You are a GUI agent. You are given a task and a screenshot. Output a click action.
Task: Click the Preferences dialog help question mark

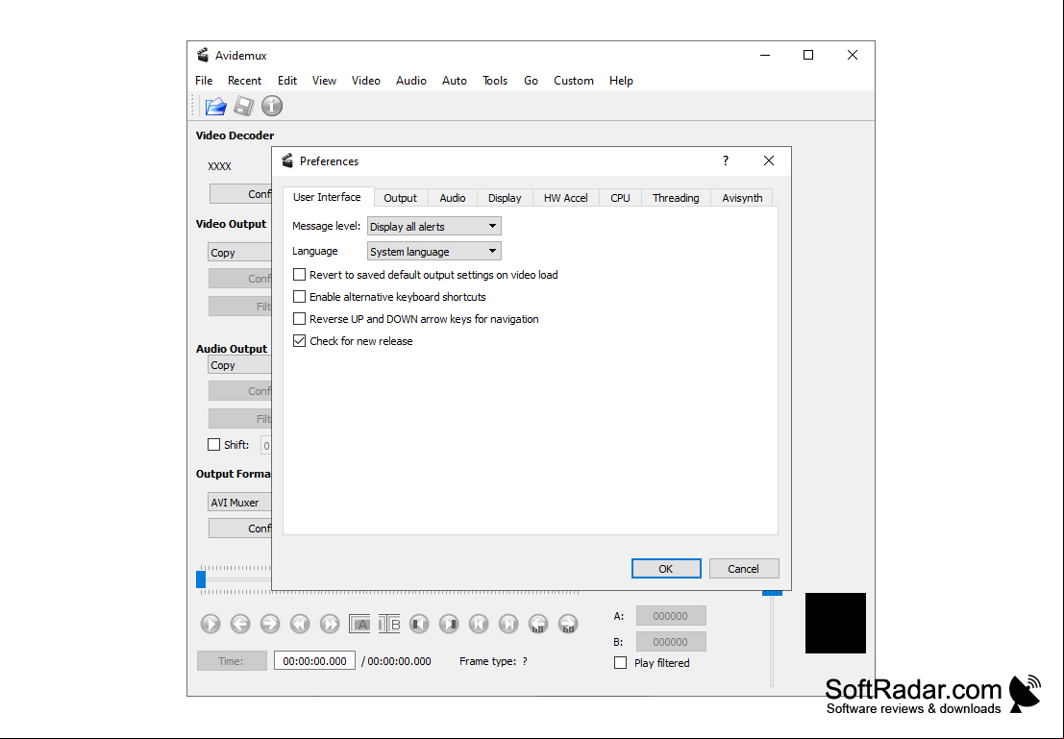(726, 160)
